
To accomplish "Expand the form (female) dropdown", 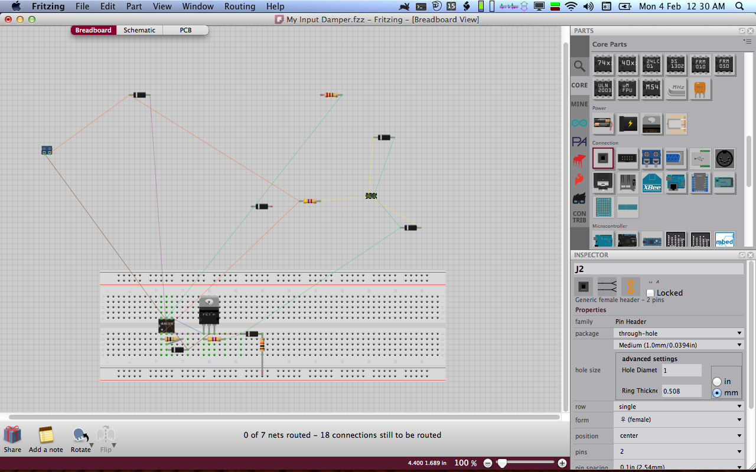I will pos(679,419).
